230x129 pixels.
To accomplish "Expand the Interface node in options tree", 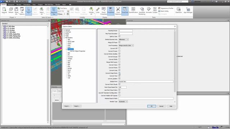I will (x=64, y=32).
